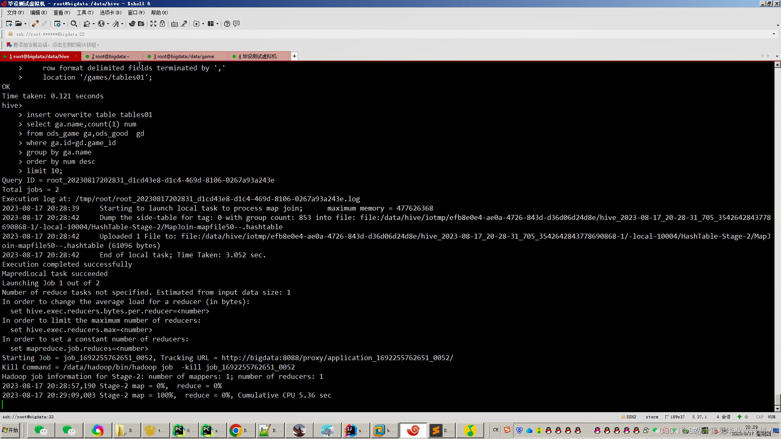The width and height of the screenshot is (781, 439).
Task: Click the highlighter pen toolbar icon
Action: coord(184,24)
